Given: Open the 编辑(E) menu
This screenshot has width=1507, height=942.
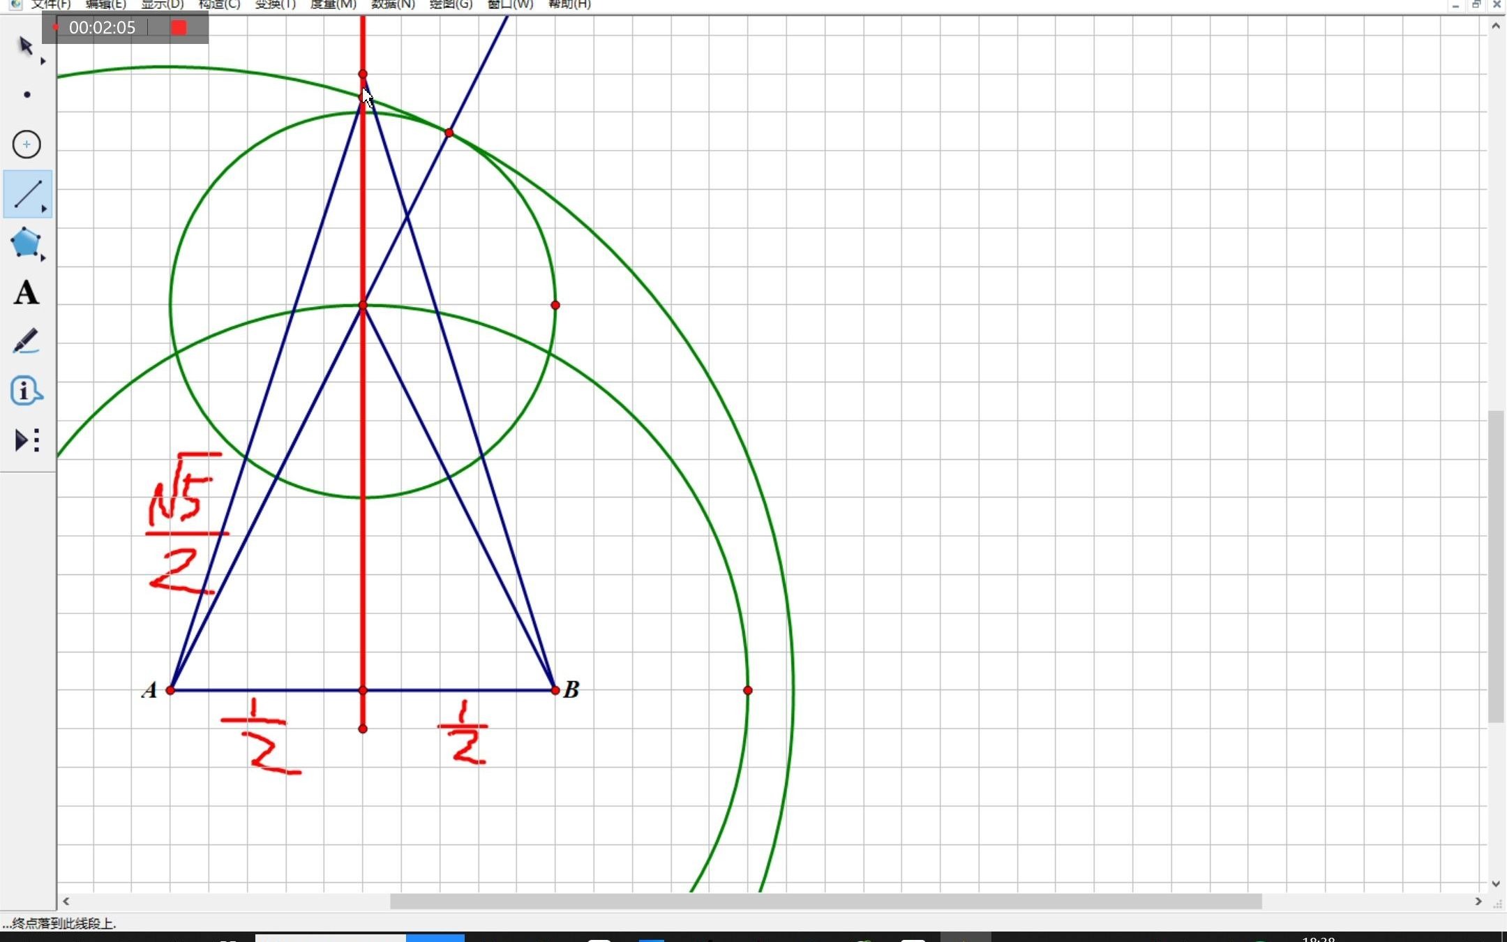Looking at the screenshot, I should 106,4.
